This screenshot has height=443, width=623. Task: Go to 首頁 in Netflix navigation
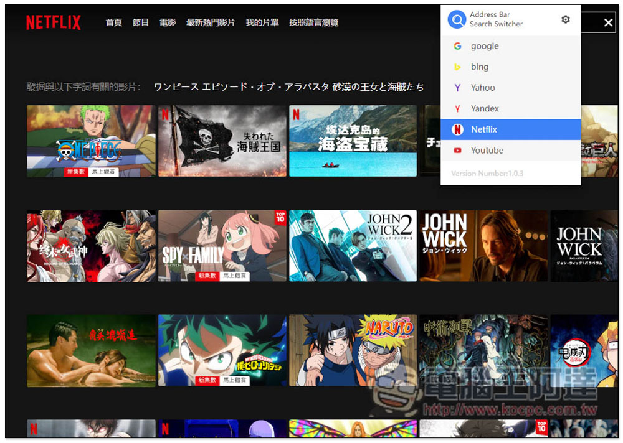pos(113,22)
